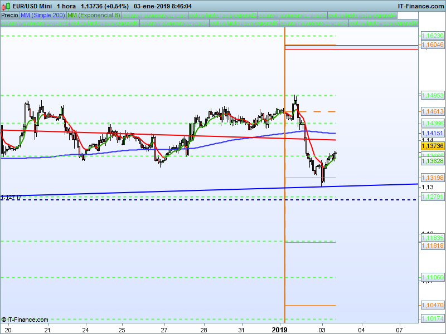Click date 24 on the time axis
Viewport: 446px width, 334px height.
click(85, 330)
